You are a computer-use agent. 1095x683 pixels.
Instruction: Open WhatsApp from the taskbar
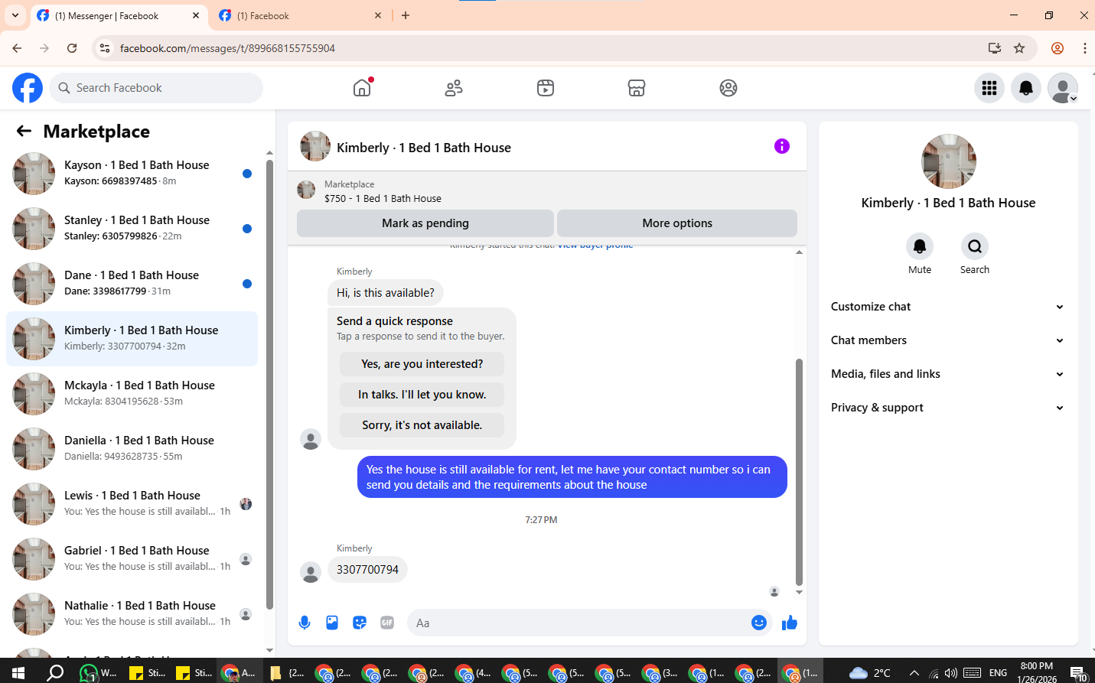[98, 673]
